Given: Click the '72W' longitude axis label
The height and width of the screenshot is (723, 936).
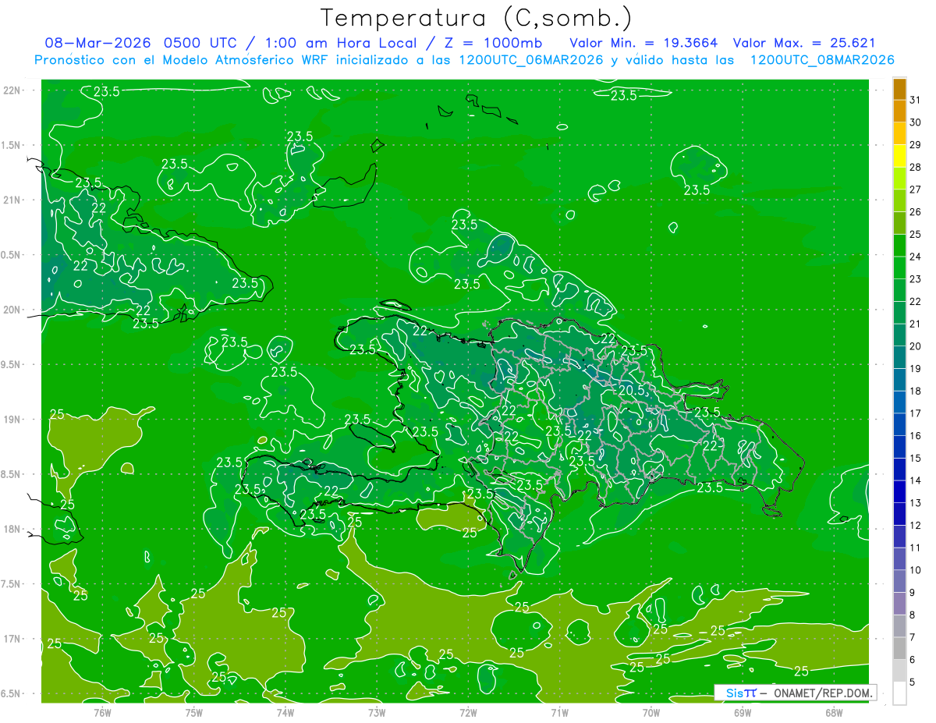Looking at the screenshot, I should click(x=468, y=713).
